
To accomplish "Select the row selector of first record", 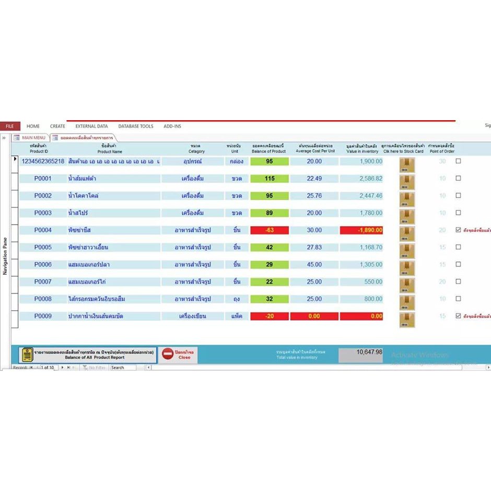I will click(15, 159).
